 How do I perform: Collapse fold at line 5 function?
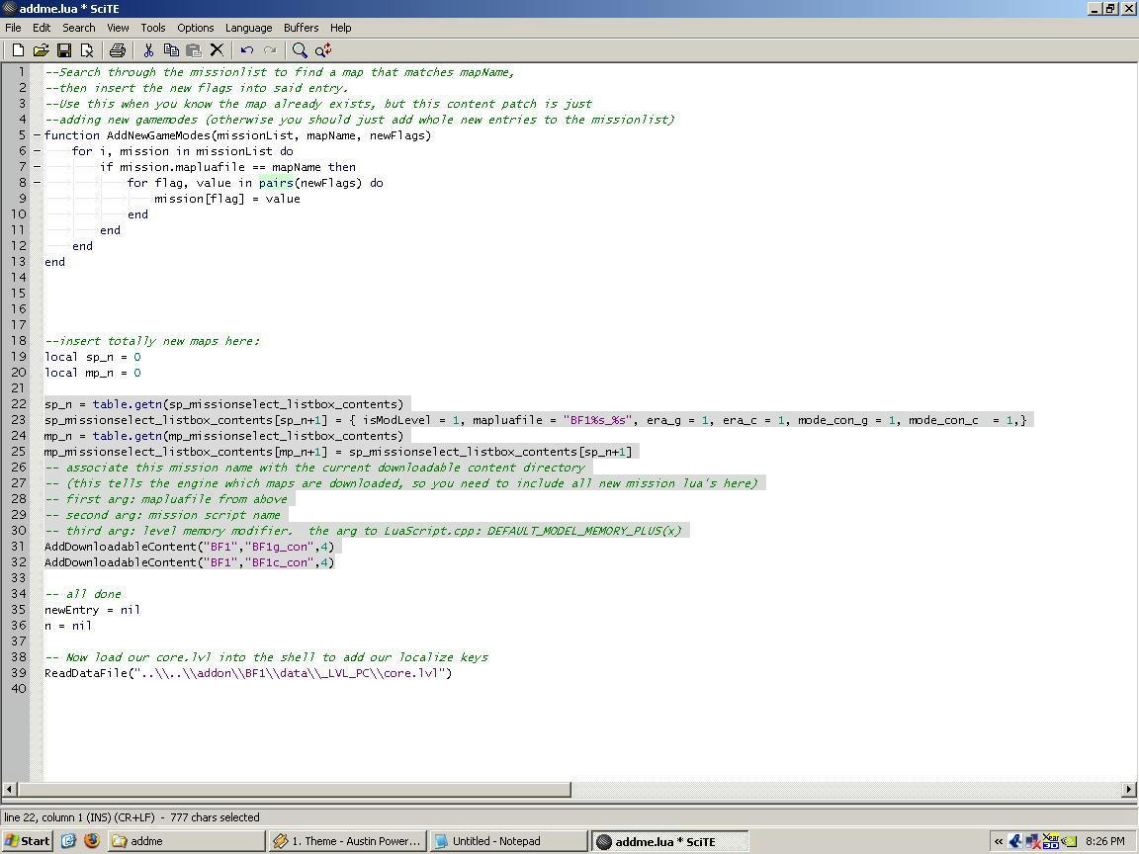point(37,135)
